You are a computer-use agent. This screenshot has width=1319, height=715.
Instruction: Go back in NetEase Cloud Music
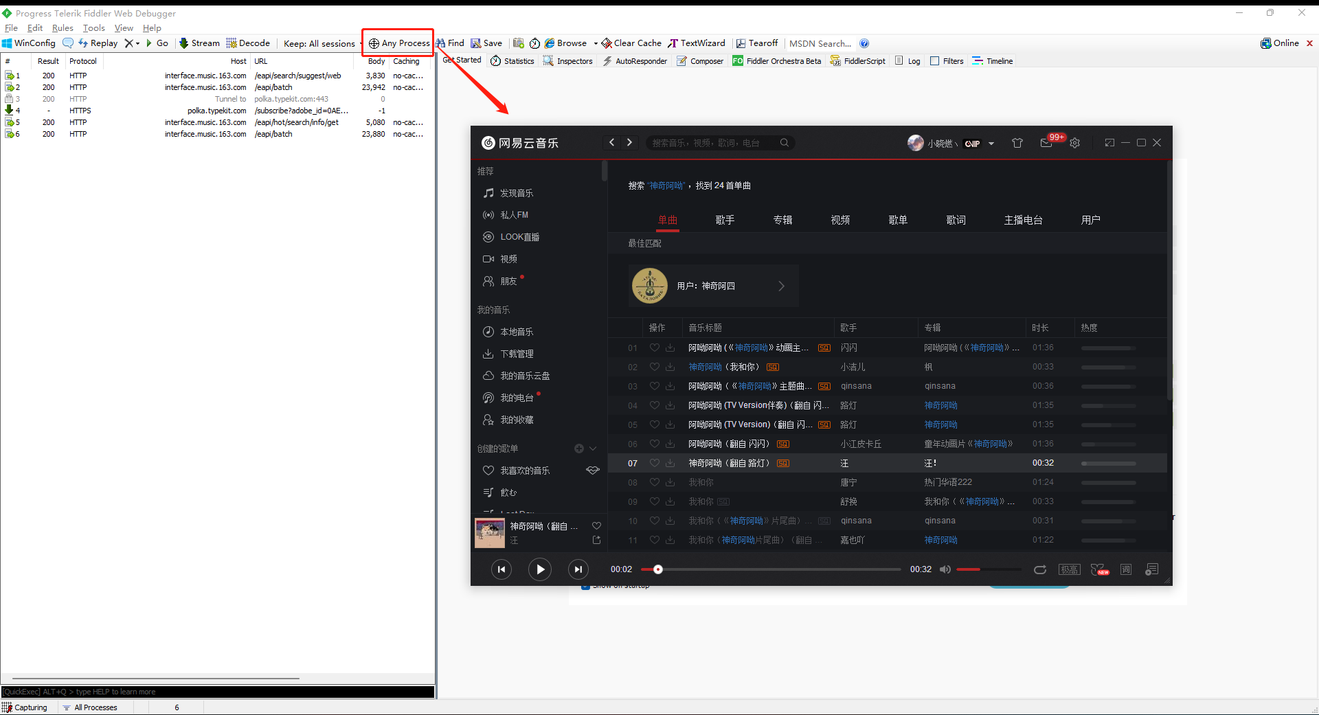coord(611,143)
